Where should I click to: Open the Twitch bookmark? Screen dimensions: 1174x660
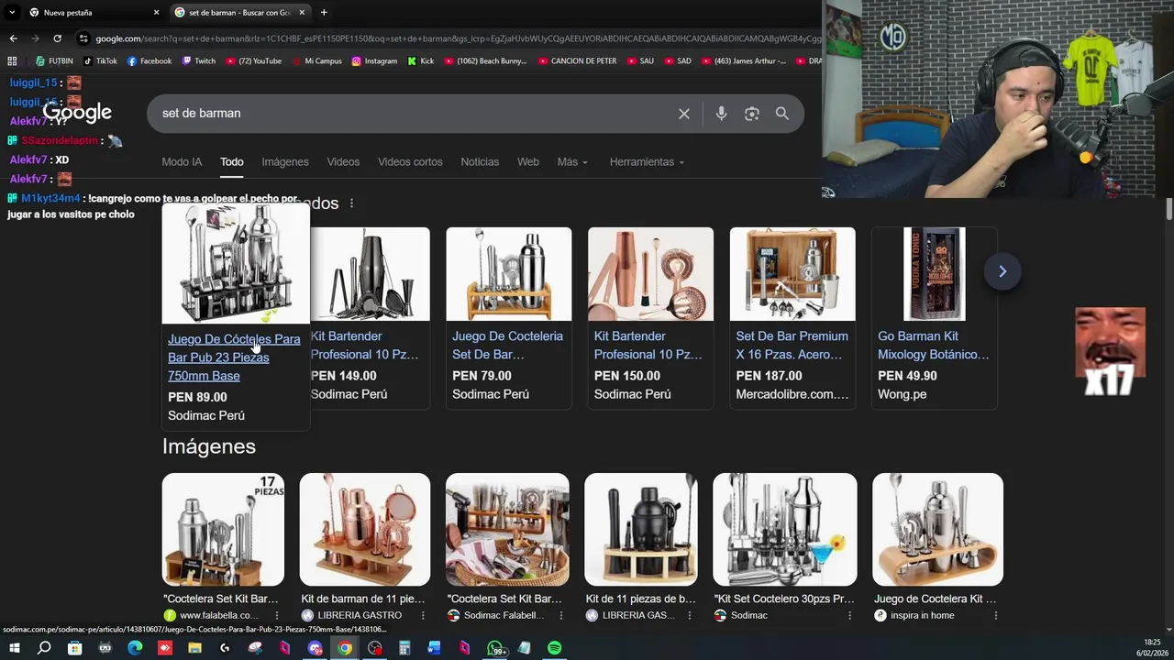pyautogui.click(x=199, y=61)
